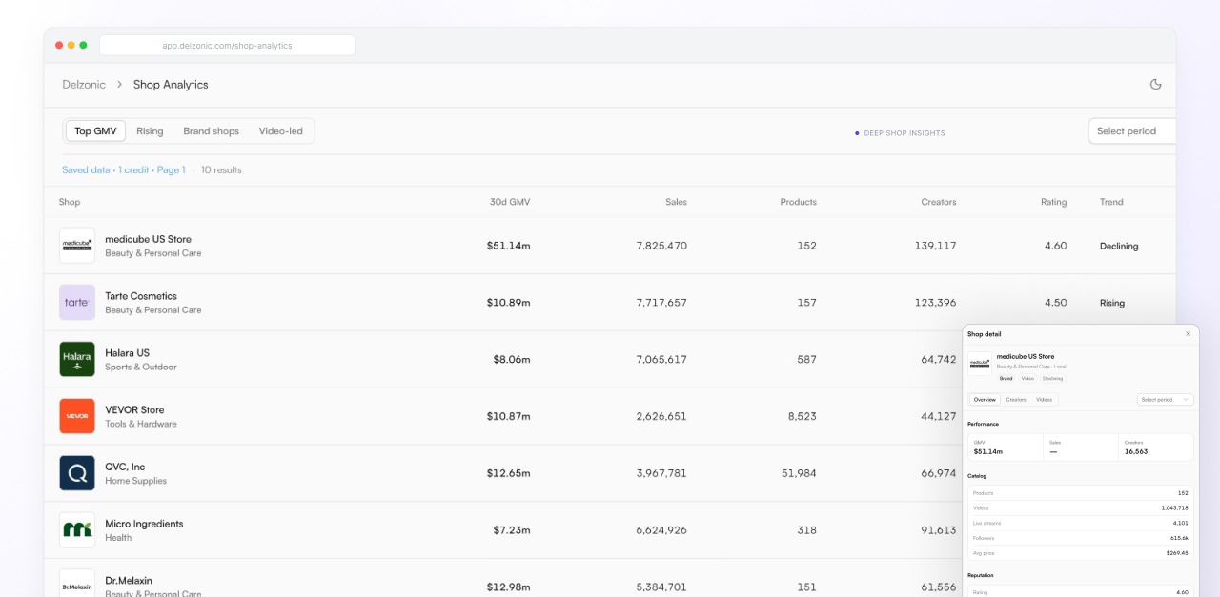Click Deep Shop Insights label
Image resolution: width=1220 pixels, height=597 pixels.
tap(900, 133)
